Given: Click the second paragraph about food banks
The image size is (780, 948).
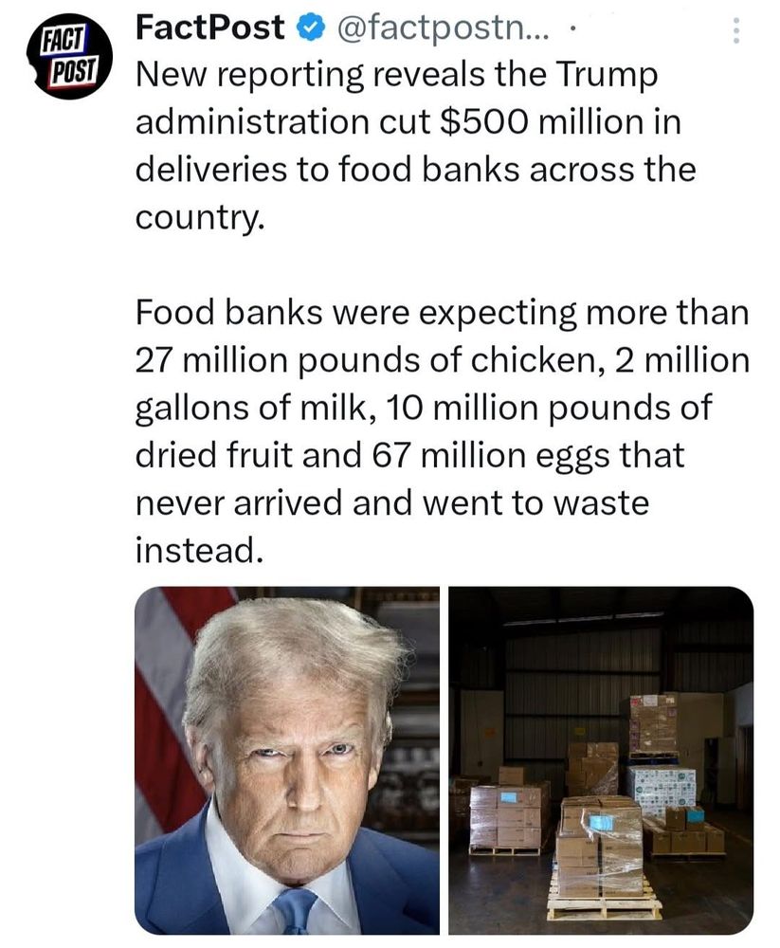Looking at the screenshot, I should tap(442, 431).
